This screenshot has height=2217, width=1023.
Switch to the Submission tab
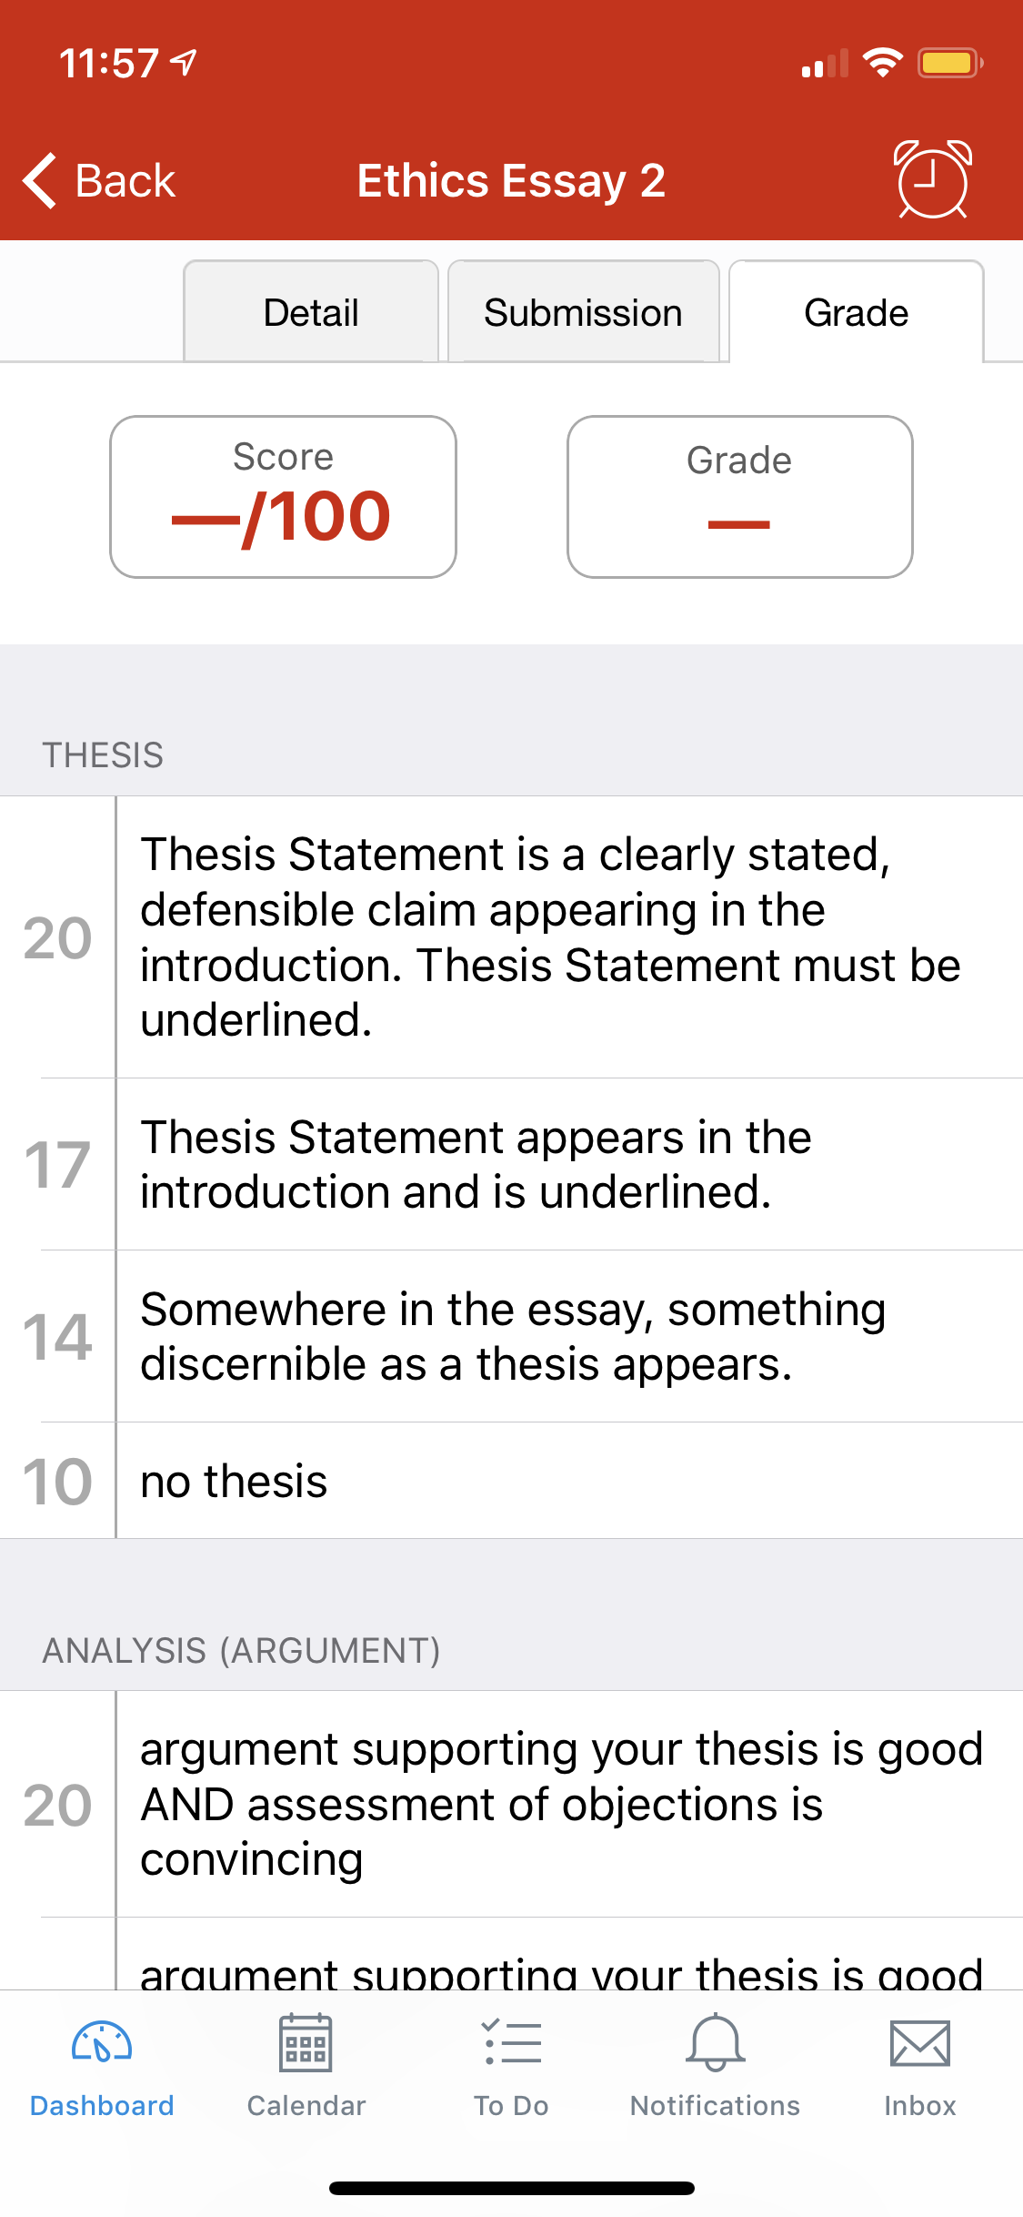point(583,311)
